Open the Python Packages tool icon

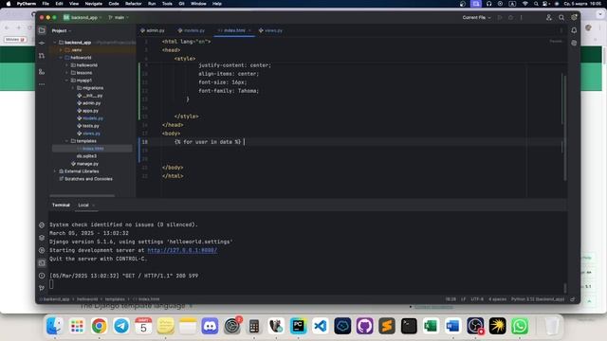coord(42,238)
